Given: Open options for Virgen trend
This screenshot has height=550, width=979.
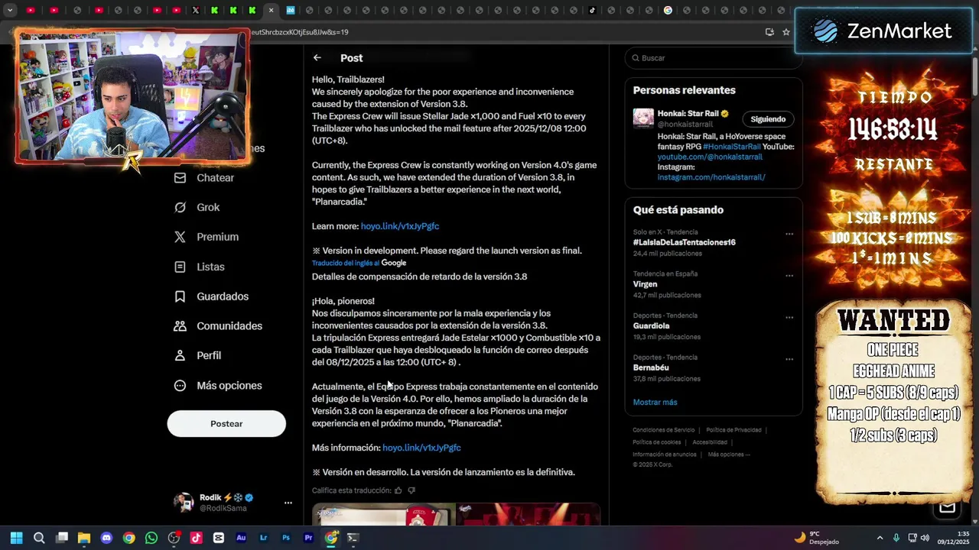Looking at the screenshot, I should [789, 276].
